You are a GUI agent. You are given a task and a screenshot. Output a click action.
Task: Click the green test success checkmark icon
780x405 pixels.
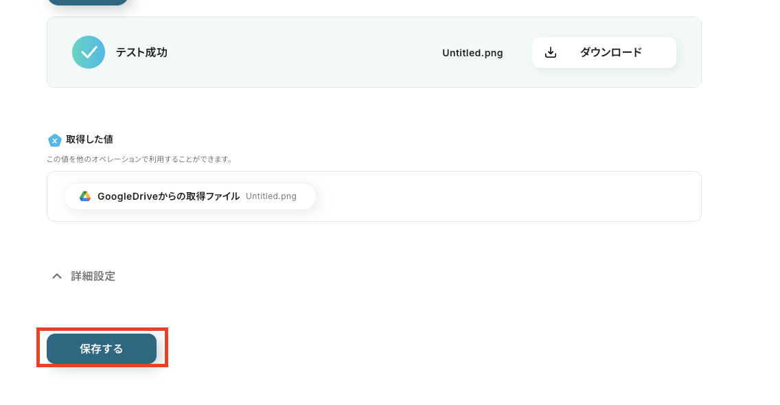click(89, 52)
